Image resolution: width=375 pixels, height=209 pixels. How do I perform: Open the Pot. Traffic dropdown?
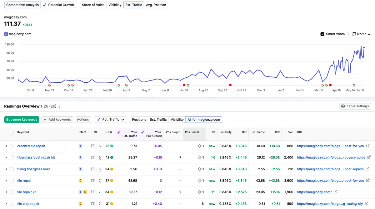tap(110, 119)
